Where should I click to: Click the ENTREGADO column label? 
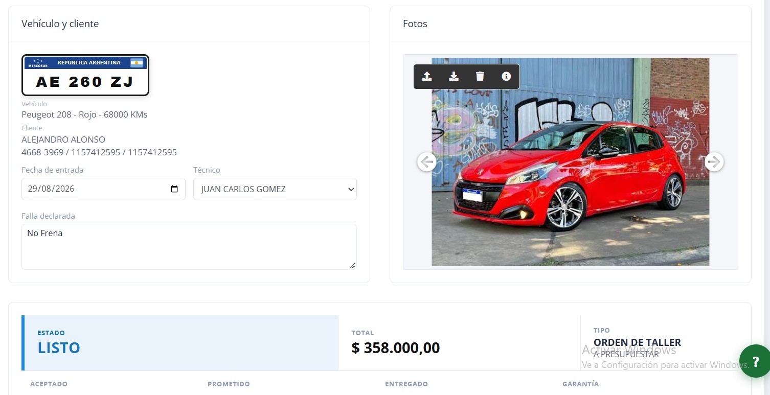click(406, 384)
